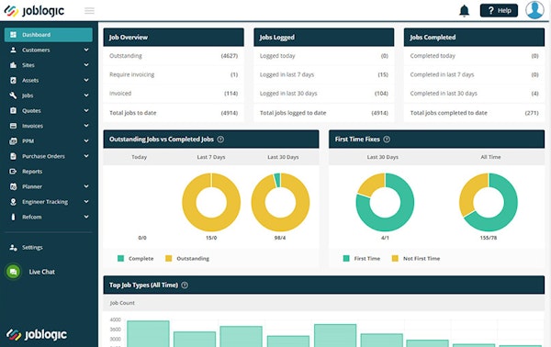Open the notifications bell icon
This screenshot has width=551, height=347.
click(x=464, y=10)
